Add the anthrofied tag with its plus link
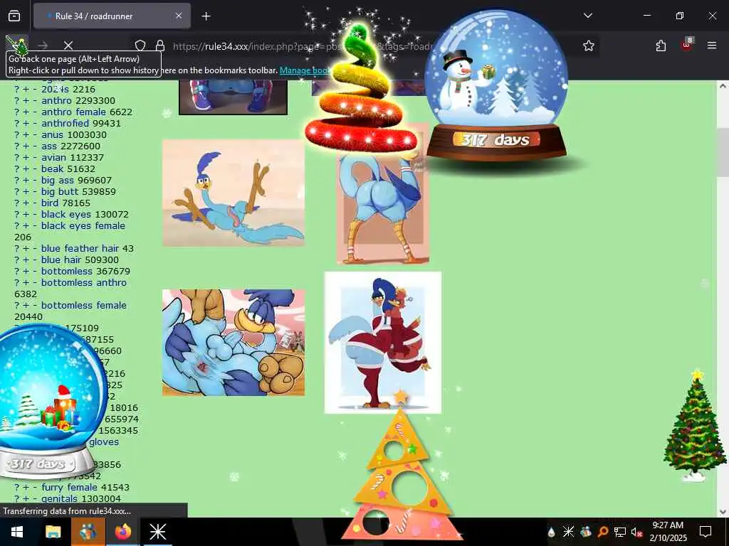This screenshot has width=729, height=546. click(x=26, y=124)
